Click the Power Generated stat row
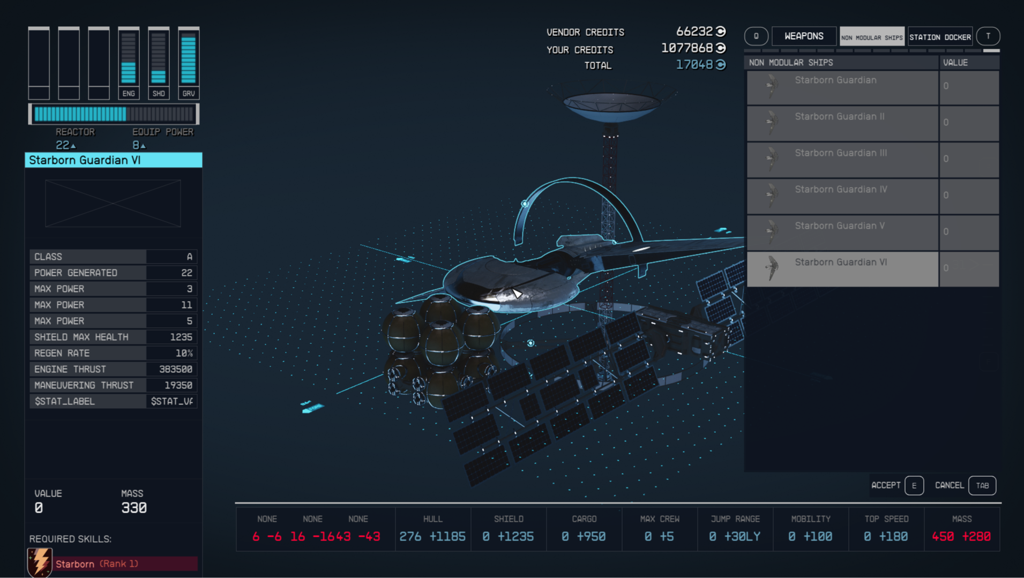Viewport: 1024px width, 578px height. (x=114, y=273)
